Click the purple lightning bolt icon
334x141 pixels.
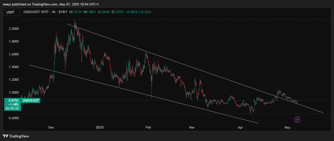pos(297,120)
